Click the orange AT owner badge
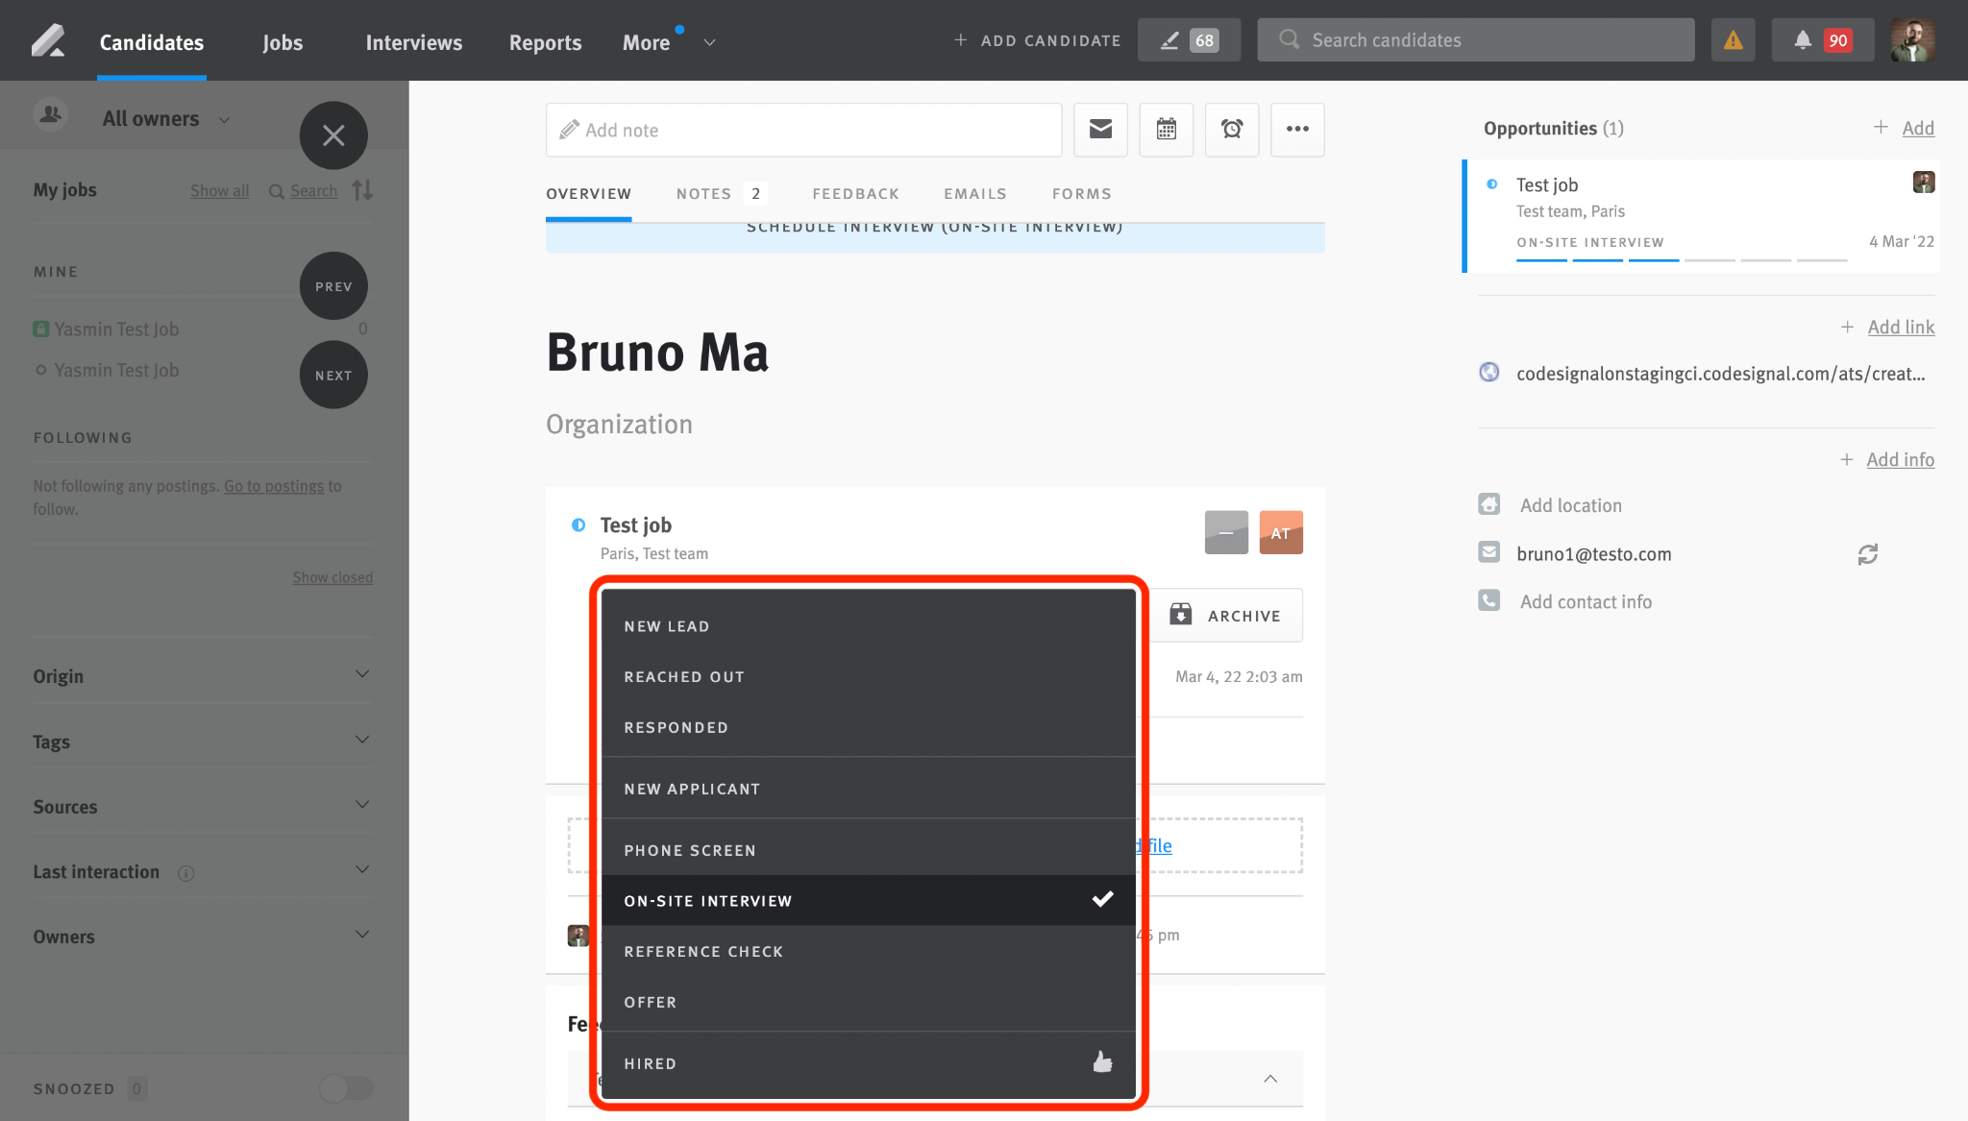1968x1121 pixels. click(x=1281, y=533)
